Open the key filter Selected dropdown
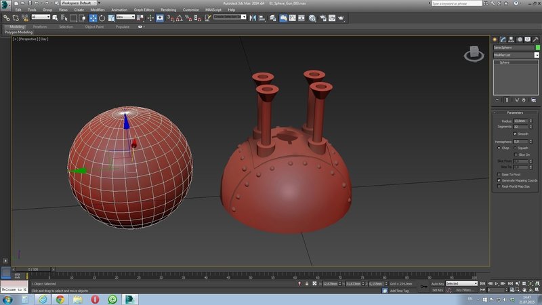The height and width of the screenshot is (305, 542). pyautogui.click(x=461, y=283)
